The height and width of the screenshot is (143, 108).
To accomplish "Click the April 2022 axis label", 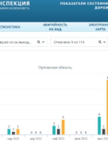I will coord(36,139).
